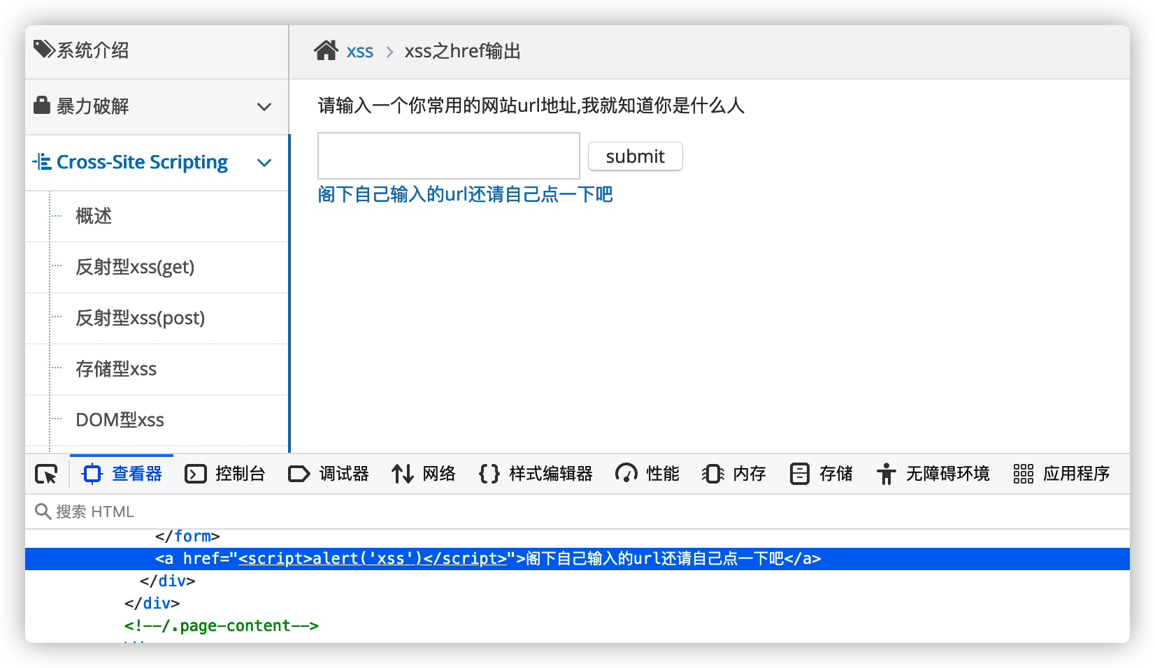Screen dimensions: 1155x668
Task: Open the 存储 storage tab
Action: [x=822, y=474]
